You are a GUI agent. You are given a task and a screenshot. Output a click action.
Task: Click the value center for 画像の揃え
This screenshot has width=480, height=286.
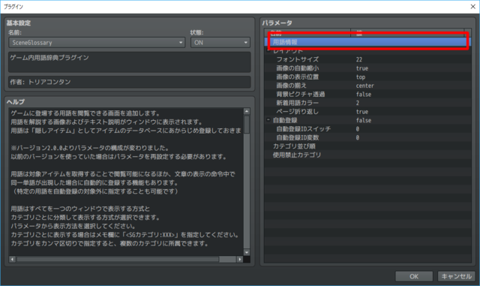click(364, 86)
